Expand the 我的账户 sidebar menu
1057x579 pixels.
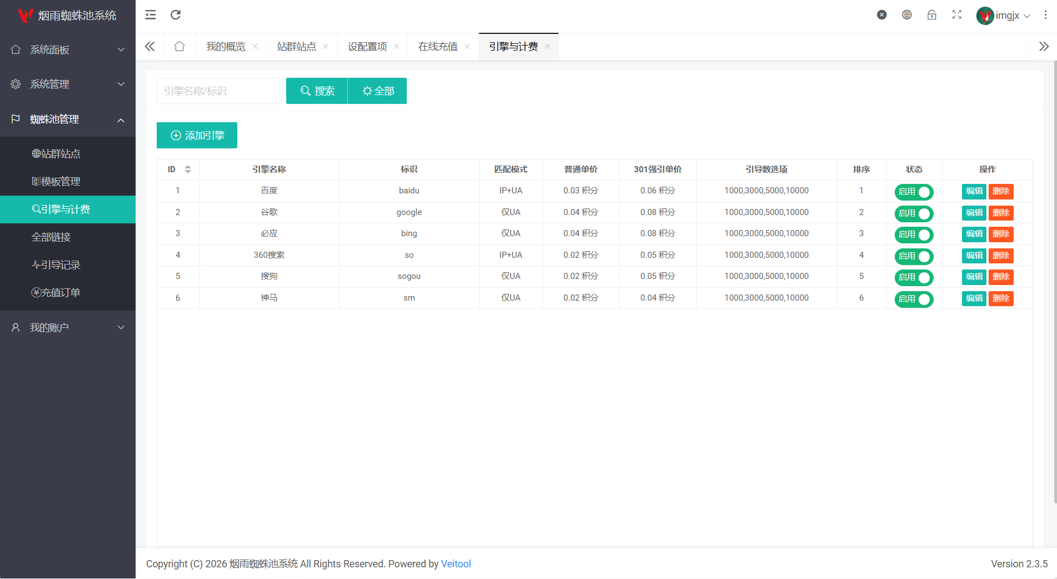68,327
